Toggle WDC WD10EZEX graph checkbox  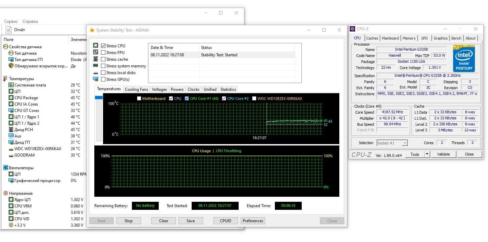pyautogui.click(x=254, y=99)
